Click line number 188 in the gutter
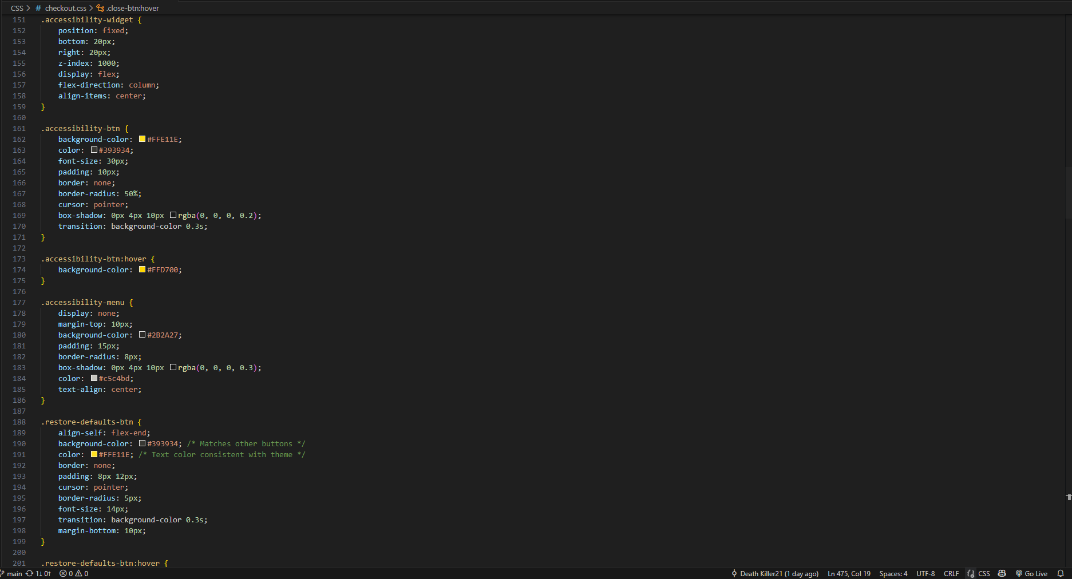Image resolution: width=1072 pixels, height=579 pixels. pos(19,422)
